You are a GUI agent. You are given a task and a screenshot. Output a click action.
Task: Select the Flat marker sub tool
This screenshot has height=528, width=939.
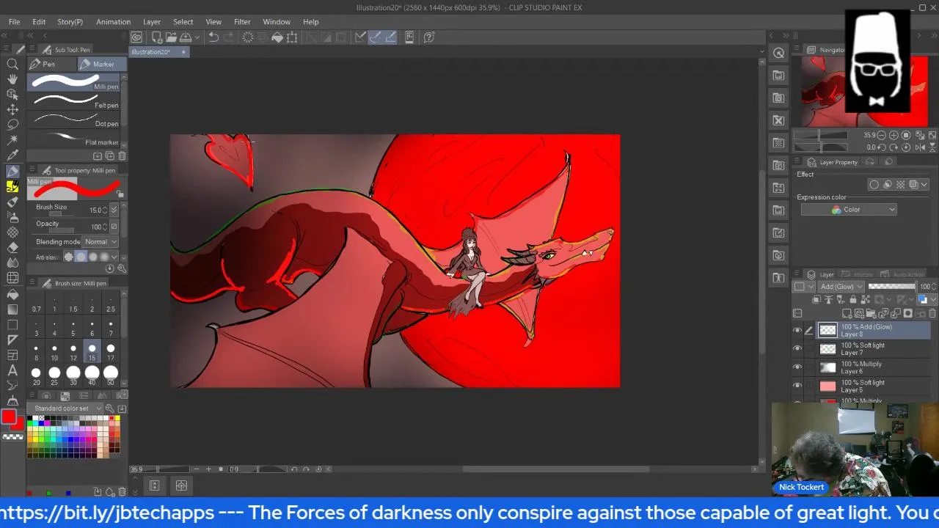click(x=75, y=138)
